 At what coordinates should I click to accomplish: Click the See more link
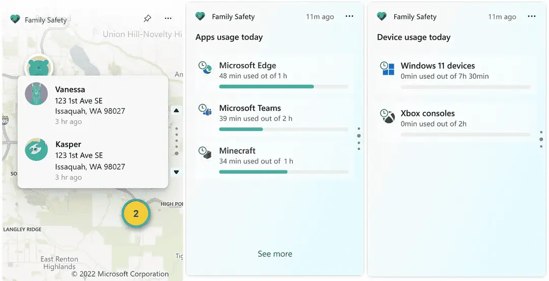tap(275, 254)
